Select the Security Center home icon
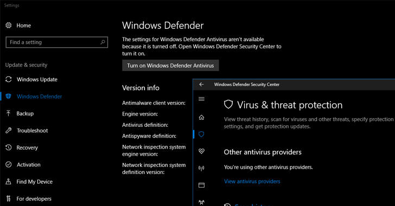The image size is (395, 206). pyautogui.click(x=201, y=117)
